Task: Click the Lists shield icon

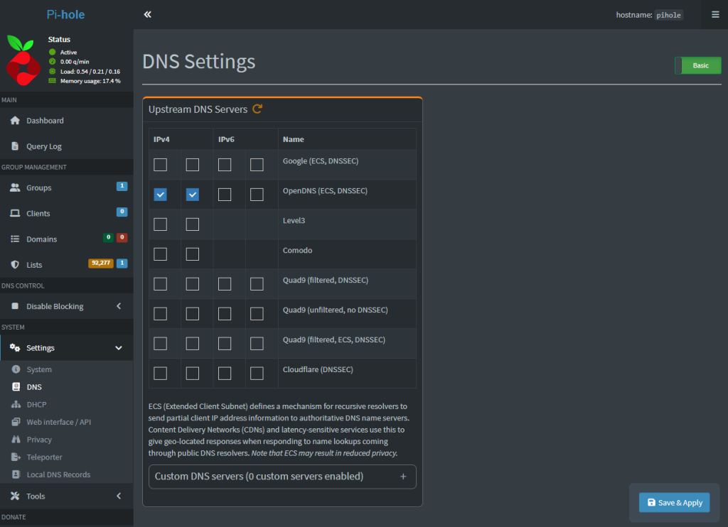Action: (16, 264)
